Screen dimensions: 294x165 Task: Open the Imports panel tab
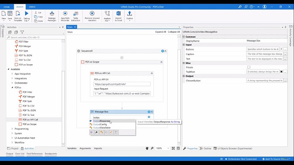98,148
